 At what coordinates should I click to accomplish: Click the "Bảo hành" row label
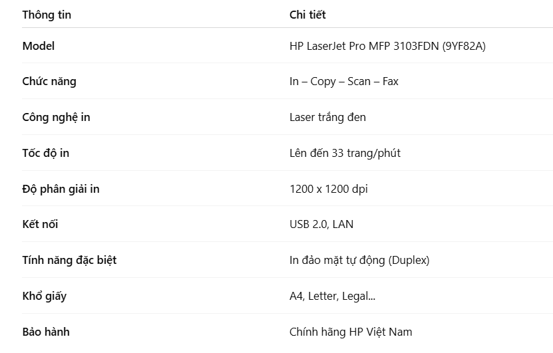coord(46,332)
